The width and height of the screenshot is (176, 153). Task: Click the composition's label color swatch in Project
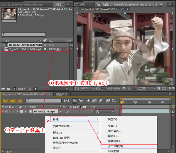pos(45,45)
